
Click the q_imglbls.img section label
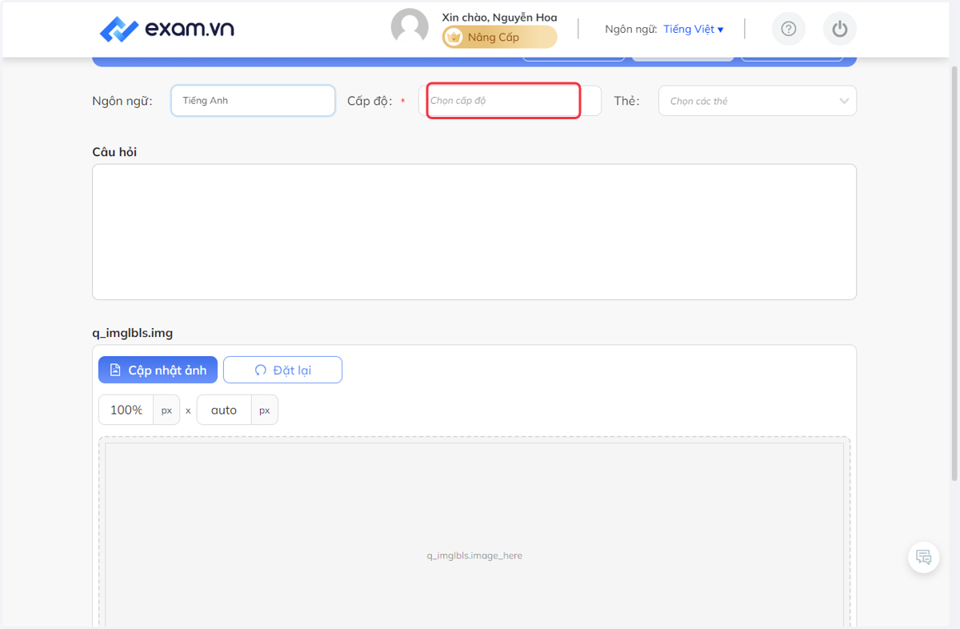pos(133,332)
